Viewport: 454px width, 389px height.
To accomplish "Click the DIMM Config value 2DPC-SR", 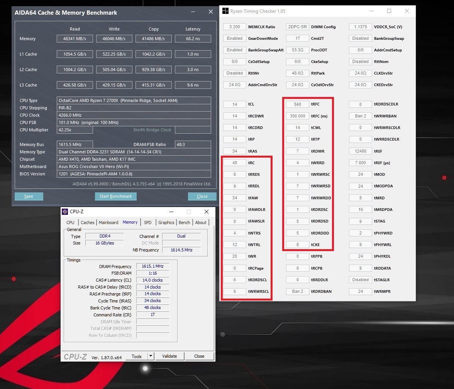I will 297,27.
